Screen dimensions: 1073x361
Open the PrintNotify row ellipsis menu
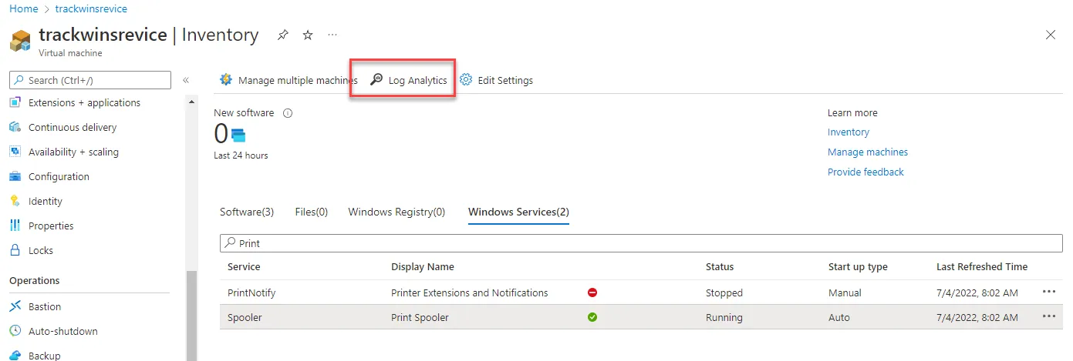pyautogui.click(x=1048, y=292)
